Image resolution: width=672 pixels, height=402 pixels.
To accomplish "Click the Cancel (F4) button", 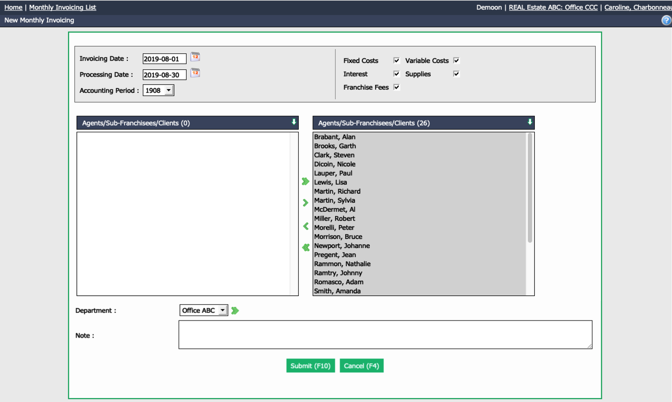I will point(362,366).
